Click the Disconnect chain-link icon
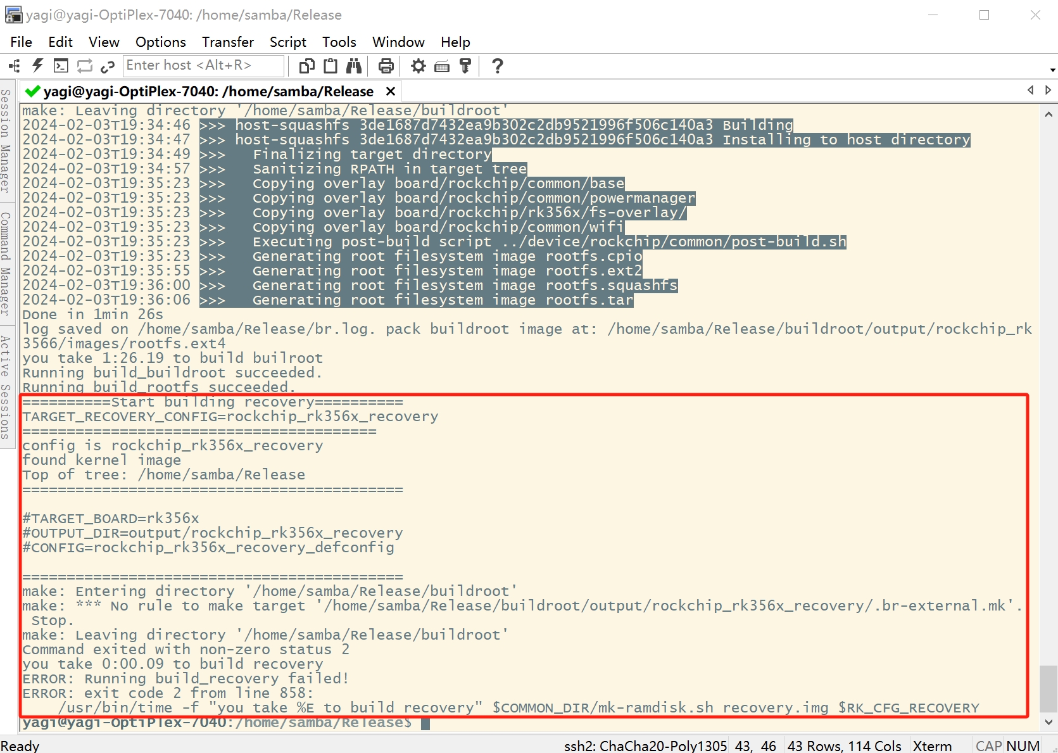This screenshot has width=1058, height=753. pyautogui.click(x=108, y=66)
